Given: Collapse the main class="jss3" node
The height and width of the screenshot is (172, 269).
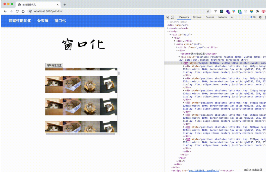Looking at the screenshot, I should click(175, 44).
